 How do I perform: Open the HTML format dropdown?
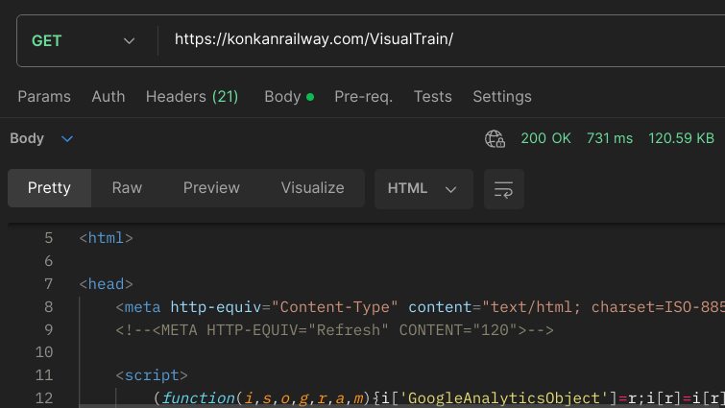(x=423, y=189)
